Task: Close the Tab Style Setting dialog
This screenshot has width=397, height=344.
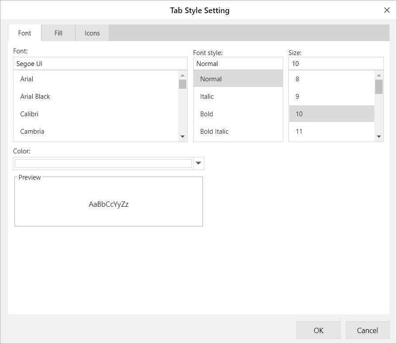Action: (x=387, y=10)
